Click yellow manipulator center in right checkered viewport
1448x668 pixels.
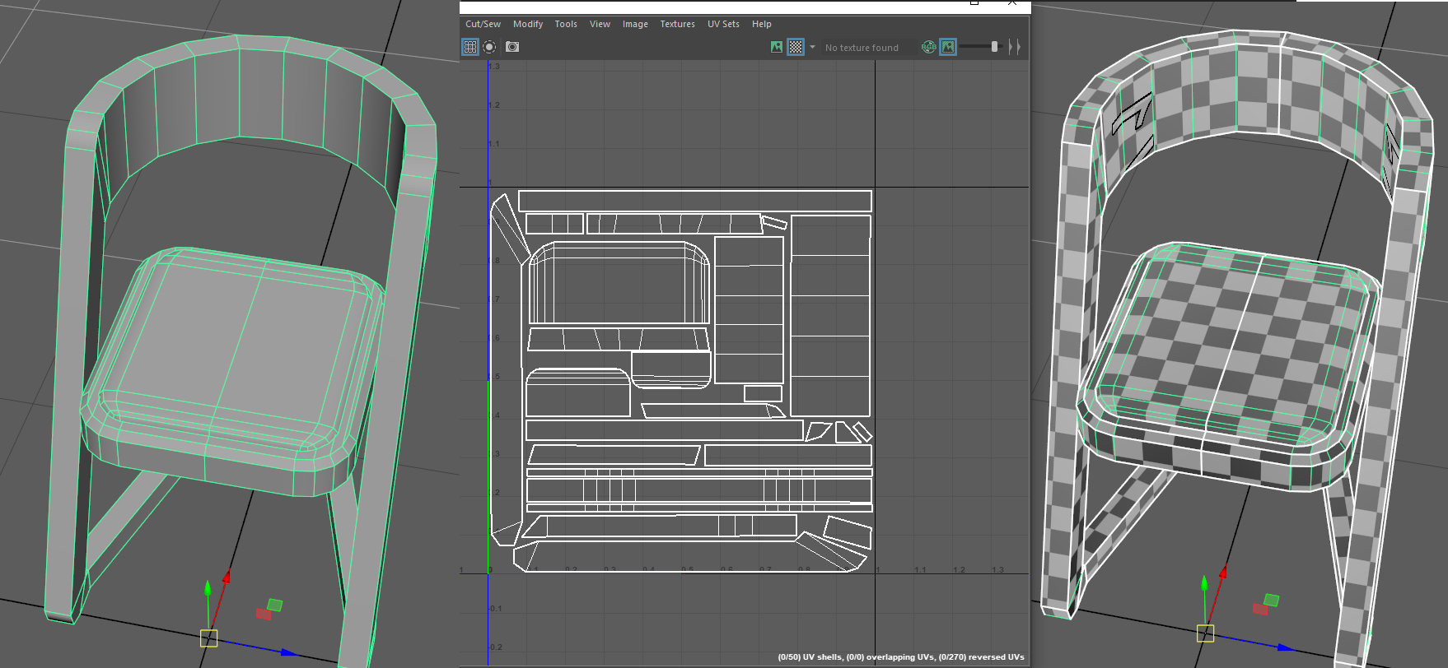click(1206, 633)
